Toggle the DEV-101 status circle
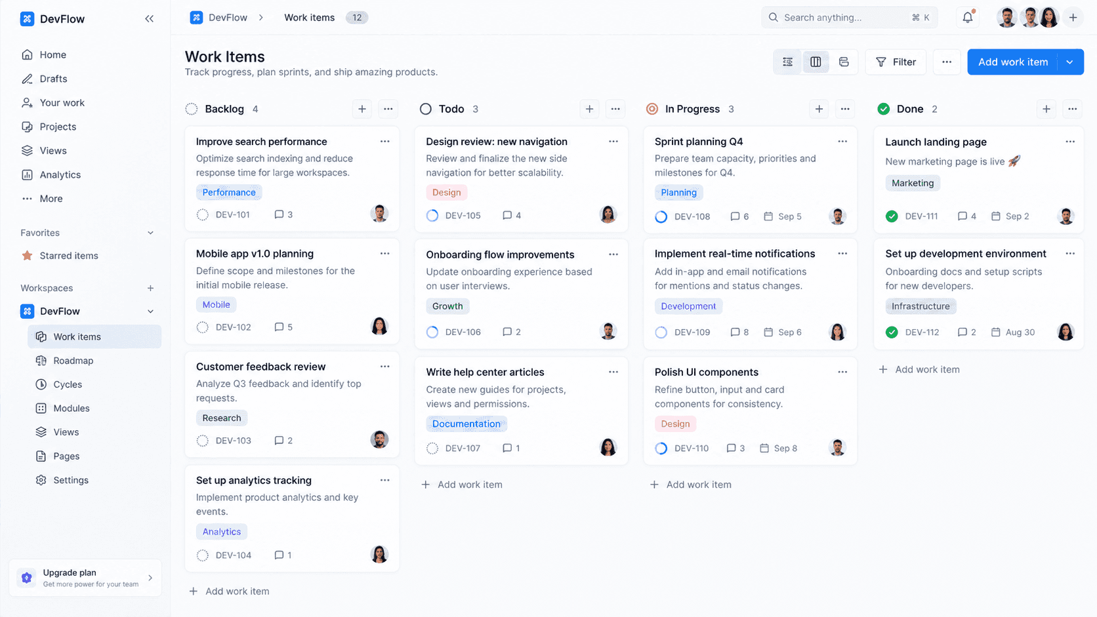1097x617 pixels. point(203,214)
